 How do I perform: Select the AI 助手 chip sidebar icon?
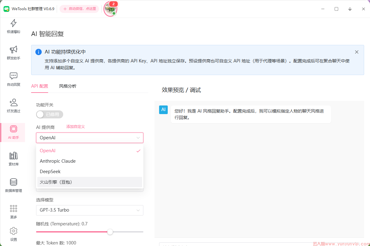(14, 129)
